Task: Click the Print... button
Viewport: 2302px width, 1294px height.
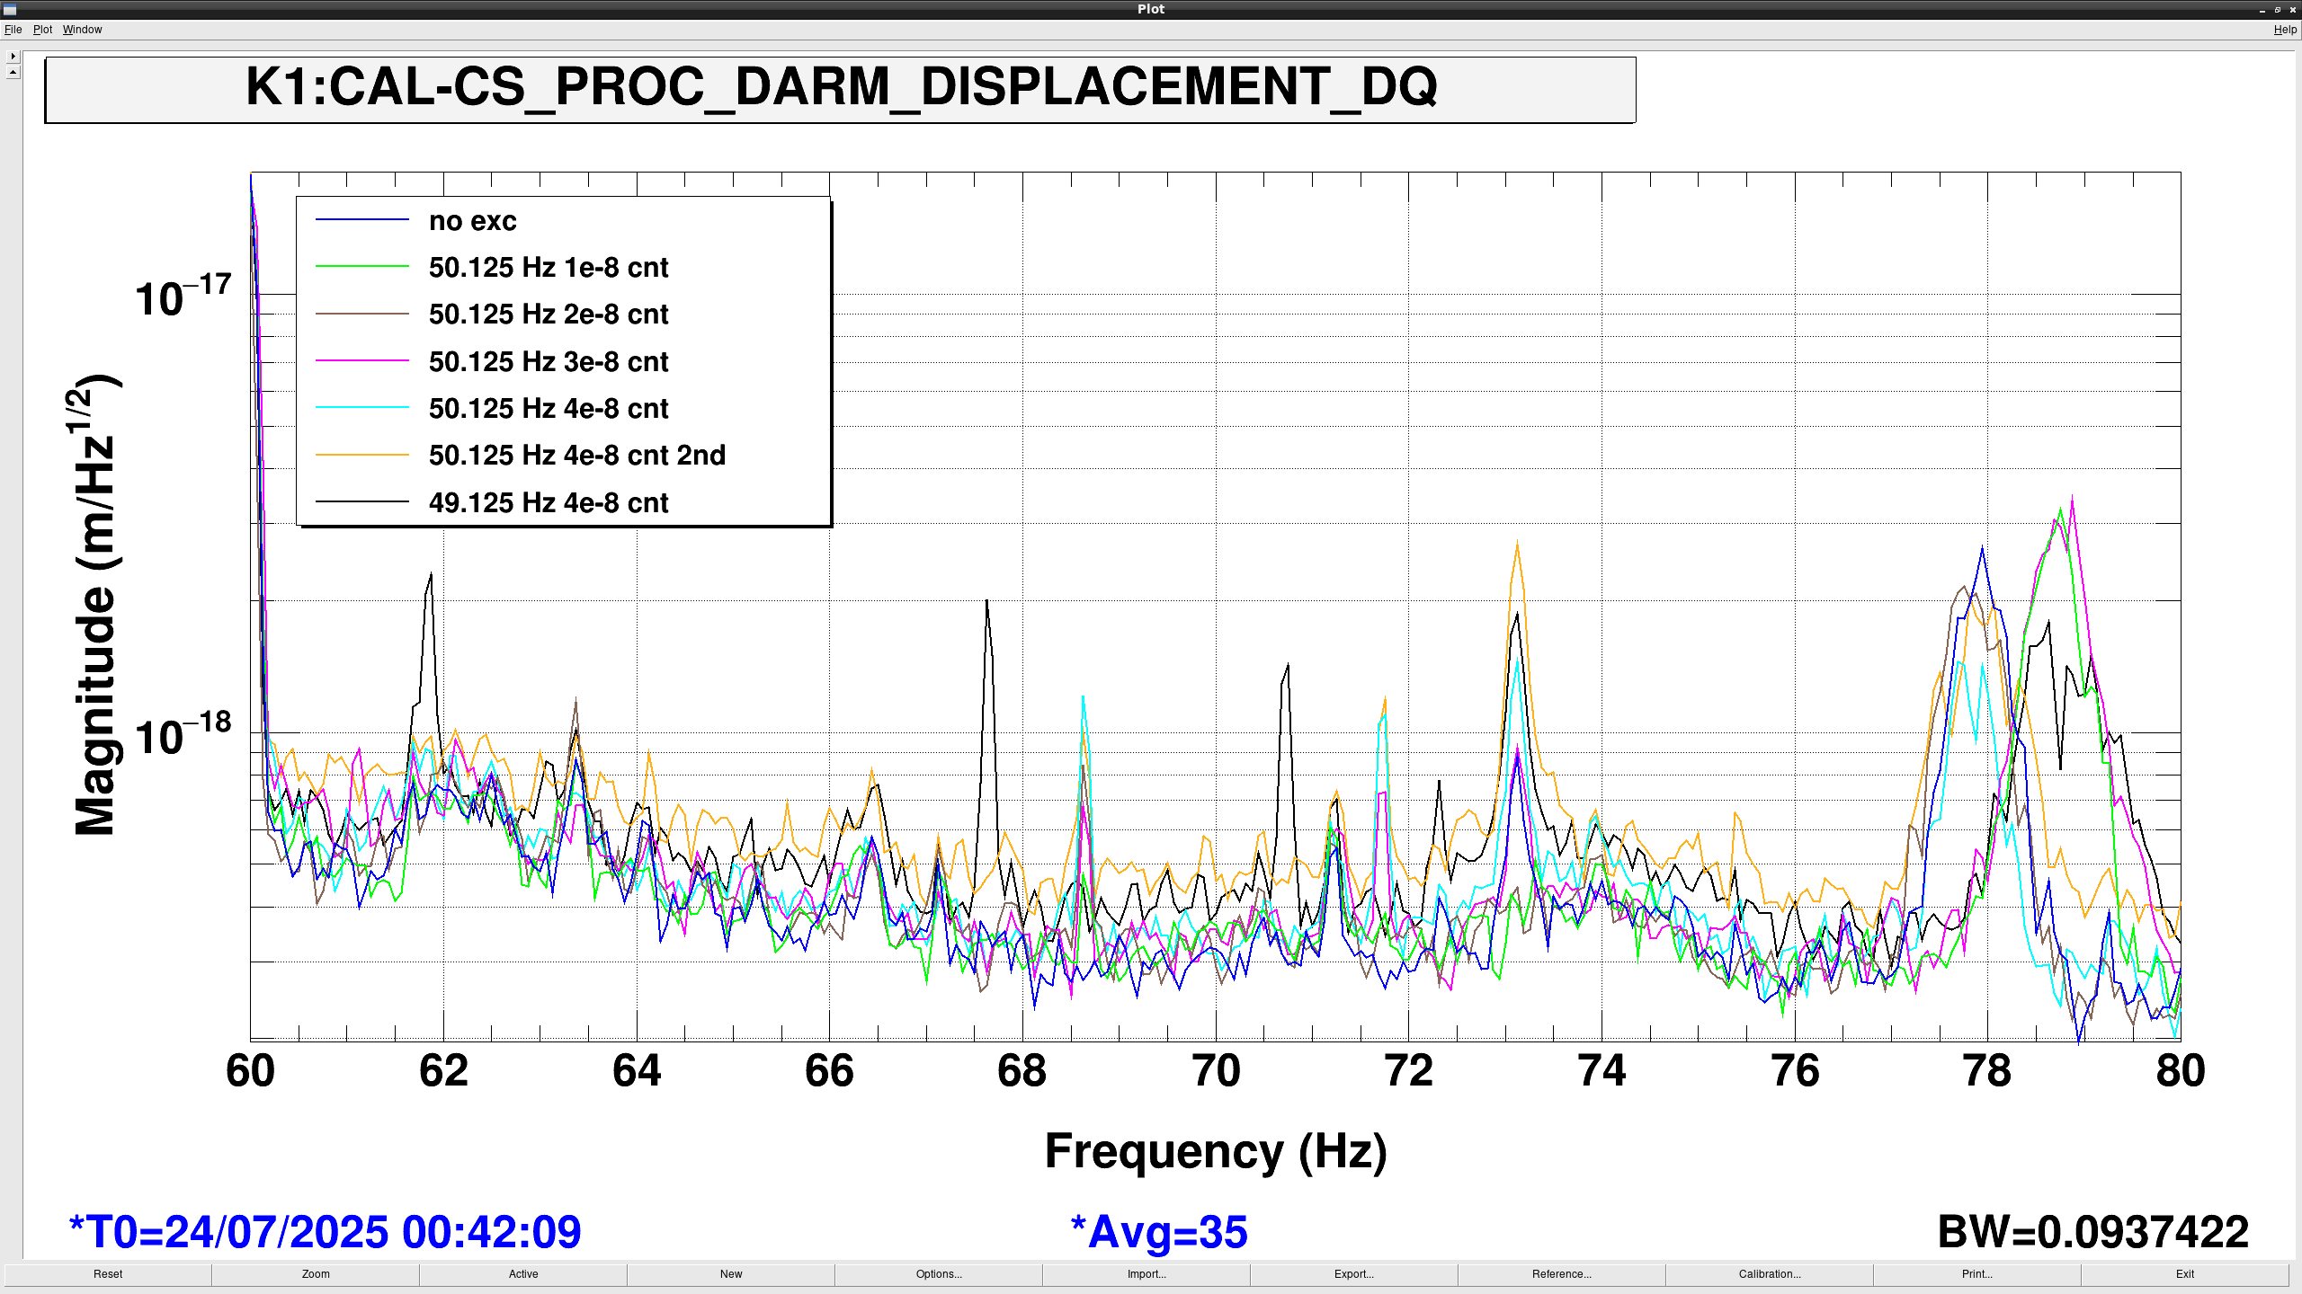Action: [1977, 1274]
